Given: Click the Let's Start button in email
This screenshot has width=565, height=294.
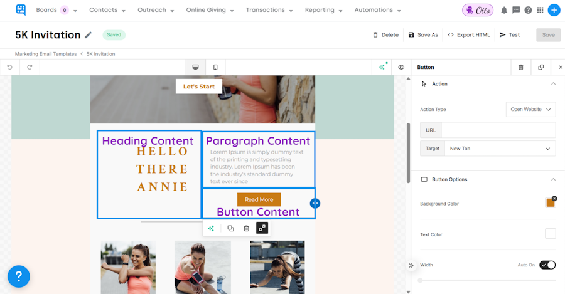Looking at the screenshot, I should [199, 87].
